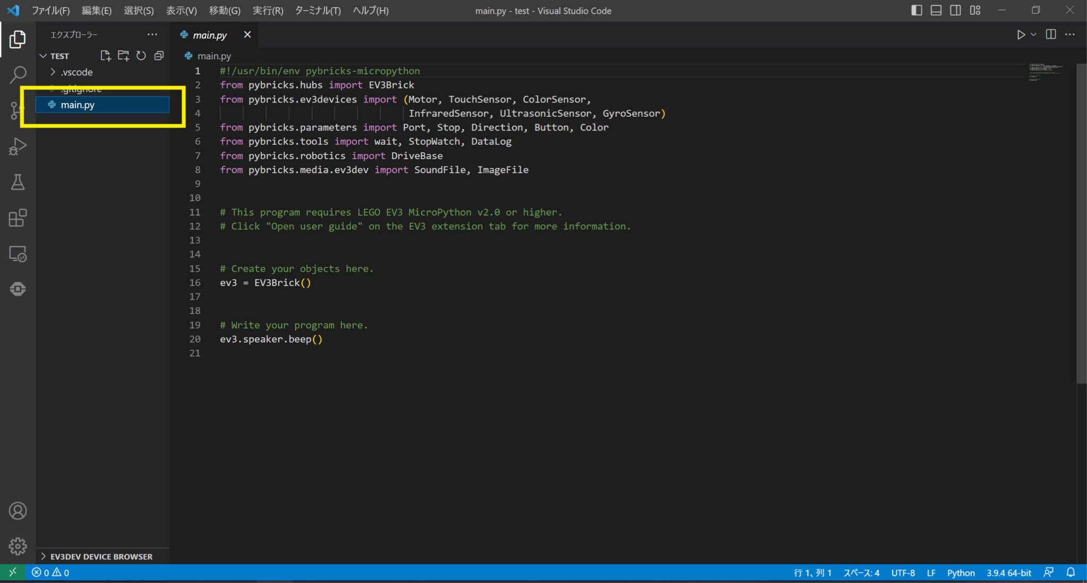
Task: Open the 編集(E) menu
Action: pyautogui.click(x=97, y=11)
